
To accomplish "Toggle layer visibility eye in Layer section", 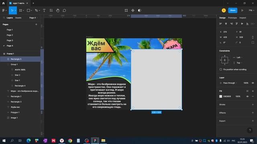I will coord(253,83).
